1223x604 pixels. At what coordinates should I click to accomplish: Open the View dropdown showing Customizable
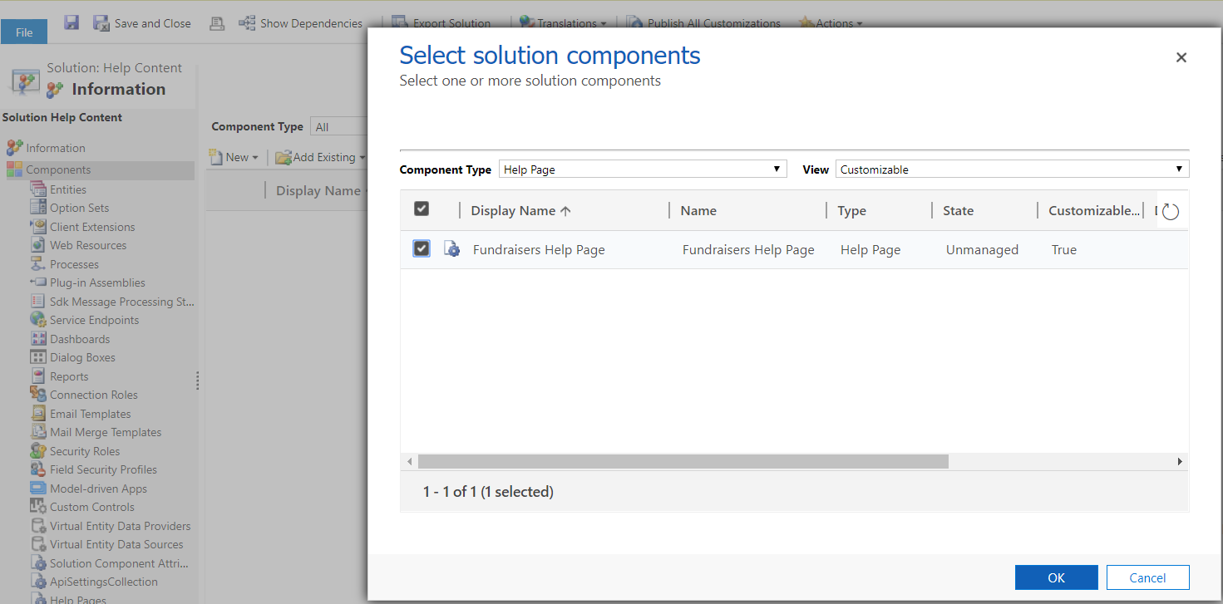pos(1011,169)
